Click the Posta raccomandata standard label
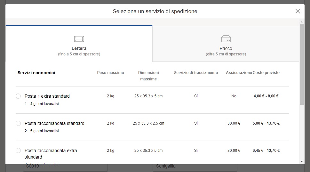 (55, 123)
